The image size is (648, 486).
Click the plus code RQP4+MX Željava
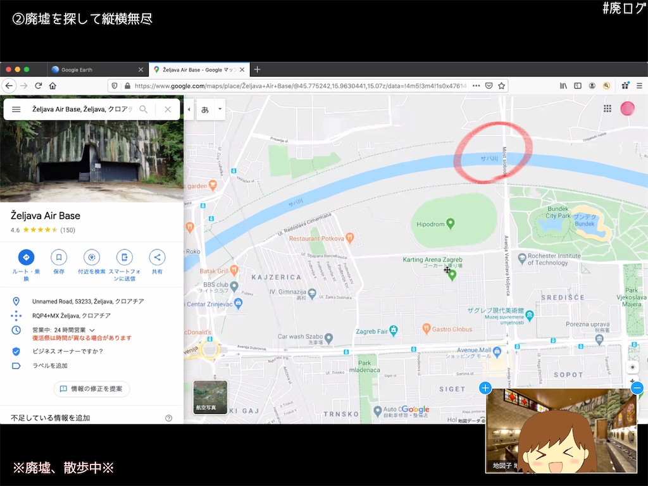point(72,316)
